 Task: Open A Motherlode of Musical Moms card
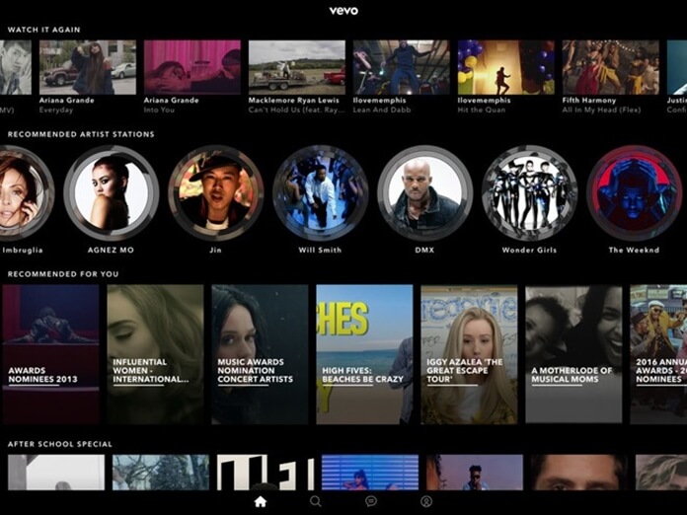point(573,354)
